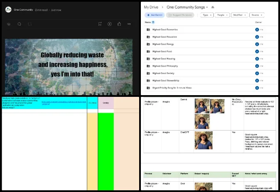Viewport: 280px width, 192px height.
Task: Open Urgent Priority Song for 3 minute Video
Action: point(172,88)
